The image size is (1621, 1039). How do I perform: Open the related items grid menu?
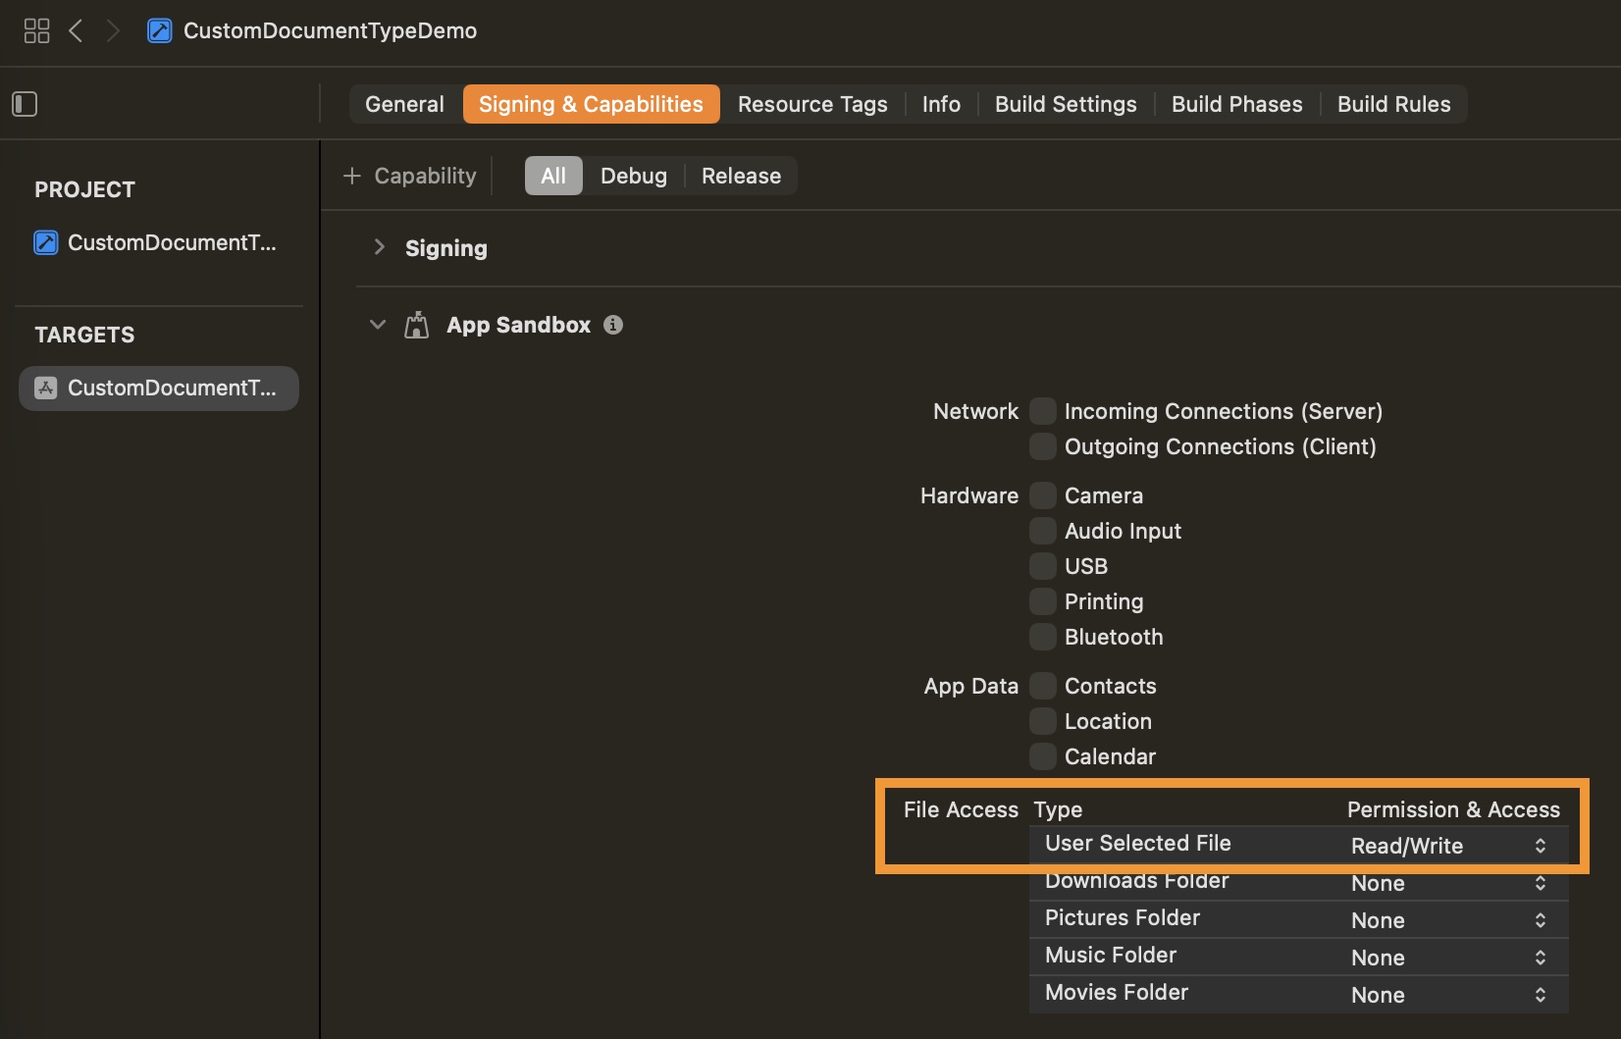pos(36,30)
